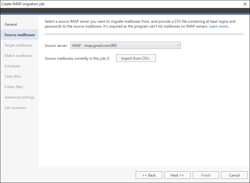Select the Source mailboxes step
Viewport: 250px width, 183px height.
tap(19, 35)
